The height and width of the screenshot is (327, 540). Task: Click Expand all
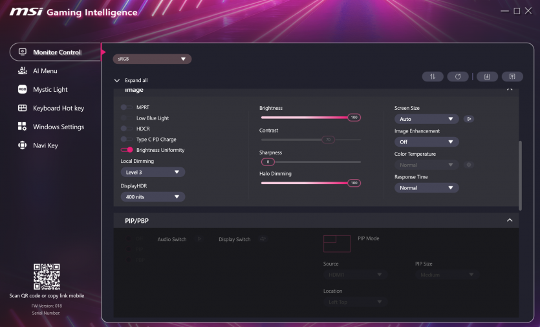pyautogui.click(x=135, y=81)
